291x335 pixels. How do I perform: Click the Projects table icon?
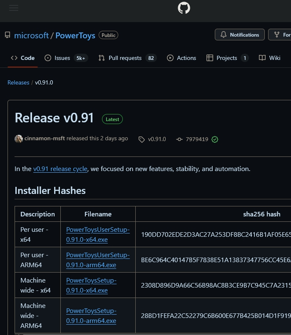[209, 58]
